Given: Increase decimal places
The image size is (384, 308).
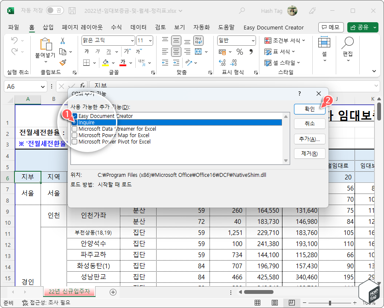Looking at the screenshot, I should click(x=222, y=63).
